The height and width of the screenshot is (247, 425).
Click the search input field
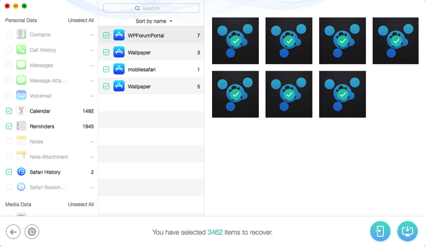pyautogui.click(x=151, y=9)
